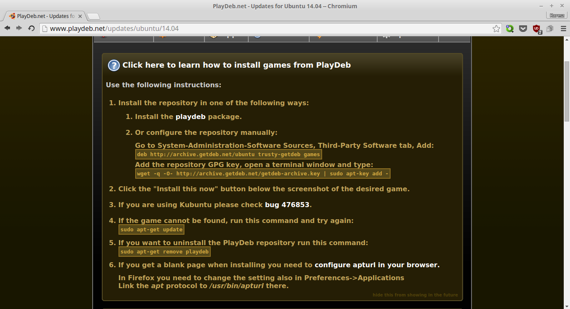Click the 'sudo apt-get remove playdeb' command box

point(164,252)
